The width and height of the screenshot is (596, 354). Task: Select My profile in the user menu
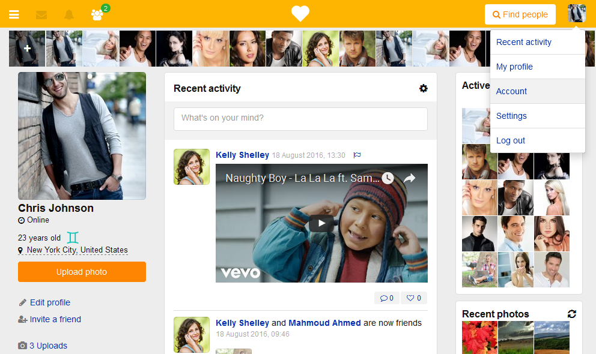click(538, 67)
